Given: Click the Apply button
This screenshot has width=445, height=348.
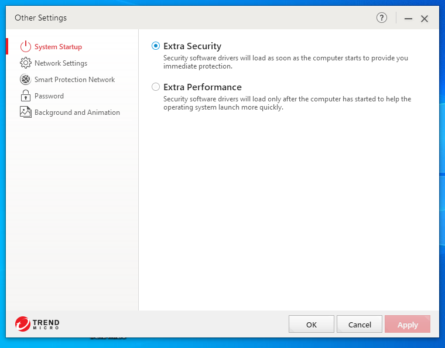Looking at the screenshot, I should point(408,325).
